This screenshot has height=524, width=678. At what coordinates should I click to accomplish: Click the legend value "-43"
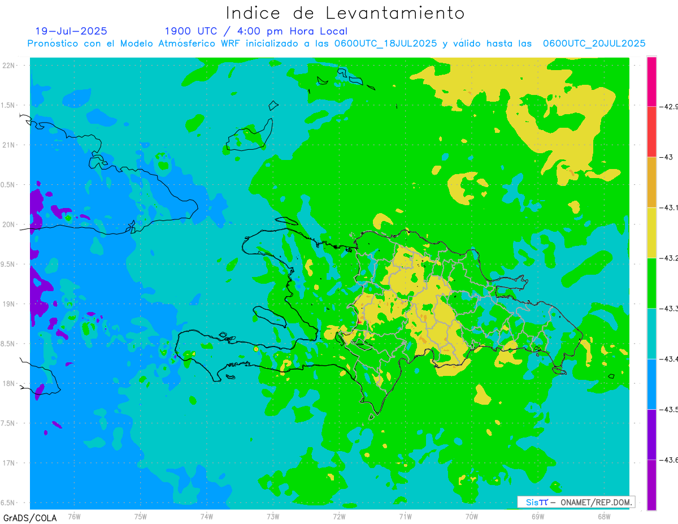[x=666, y=157]
